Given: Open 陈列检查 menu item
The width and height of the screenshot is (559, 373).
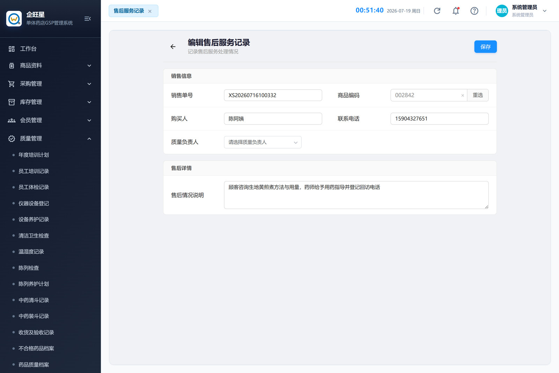Looking at the screenshot, I should point(29,268).
